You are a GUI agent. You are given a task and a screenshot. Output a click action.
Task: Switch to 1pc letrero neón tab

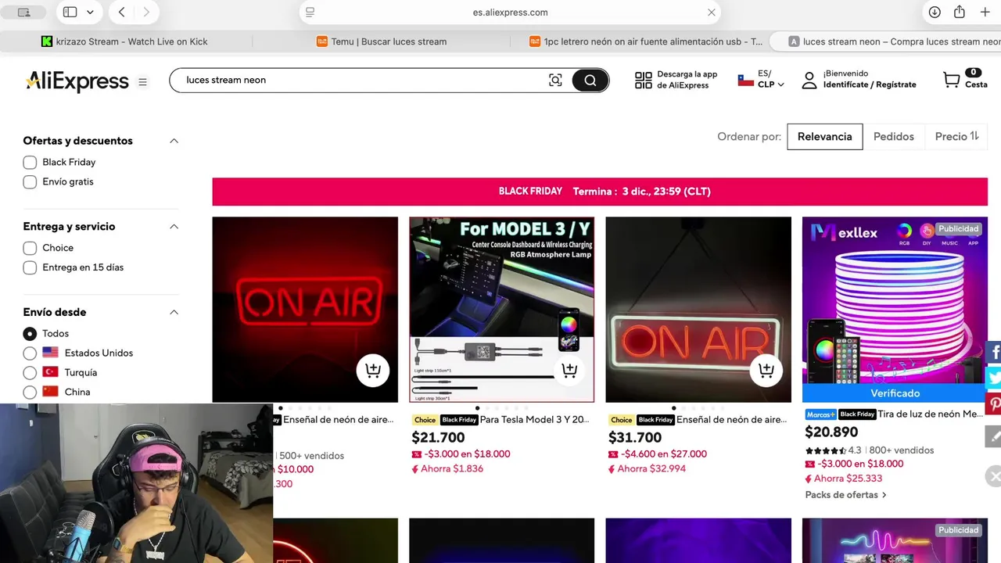646,41
